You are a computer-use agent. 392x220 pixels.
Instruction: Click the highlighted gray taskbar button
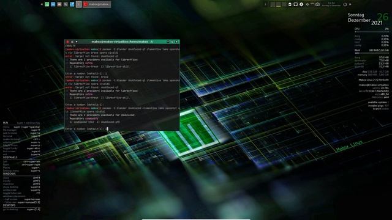coord(79,4)
